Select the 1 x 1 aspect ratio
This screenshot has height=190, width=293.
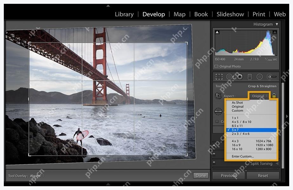click(x=251, y=118)
